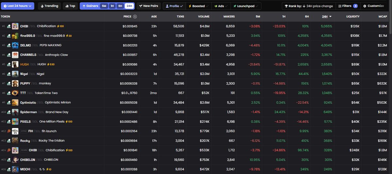
Task: Toggle the Ads filter
Action: click(x=221, y=6)
